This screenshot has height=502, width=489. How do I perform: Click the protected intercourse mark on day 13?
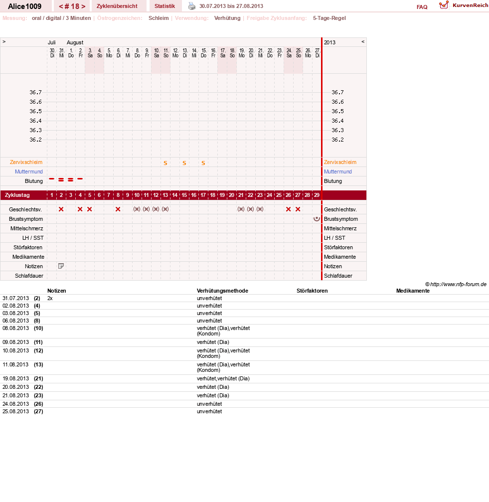click(165, 209)
